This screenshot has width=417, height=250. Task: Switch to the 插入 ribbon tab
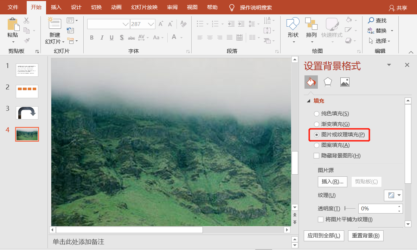[x=56, y=7]
